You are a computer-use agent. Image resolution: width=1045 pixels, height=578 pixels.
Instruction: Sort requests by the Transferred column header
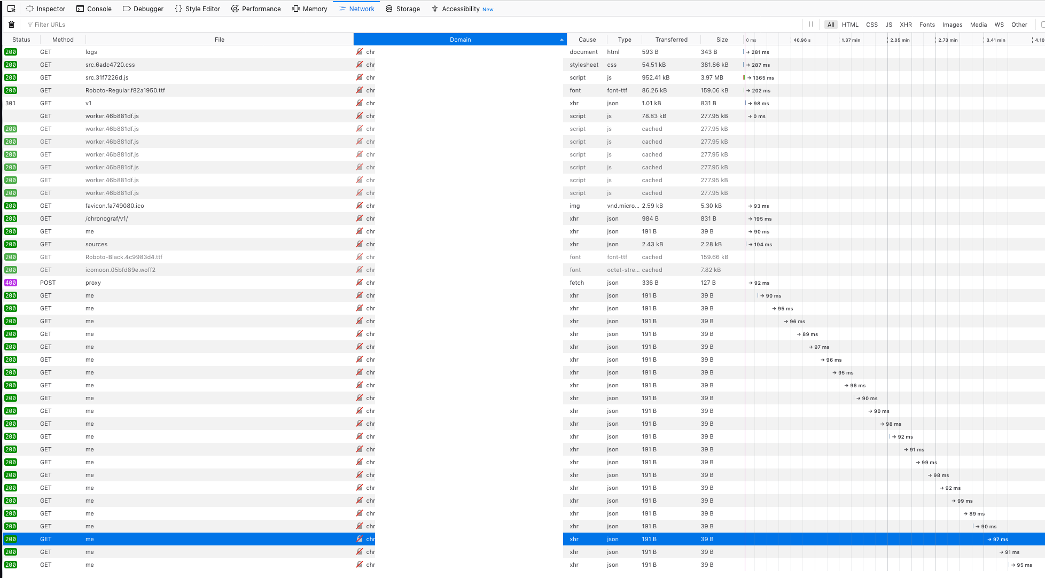pos(671,39)
